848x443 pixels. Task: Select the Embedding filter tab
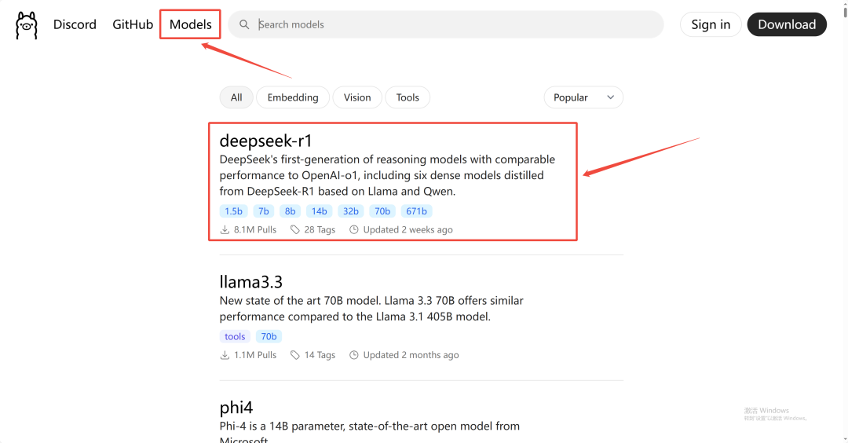[293, 97]
